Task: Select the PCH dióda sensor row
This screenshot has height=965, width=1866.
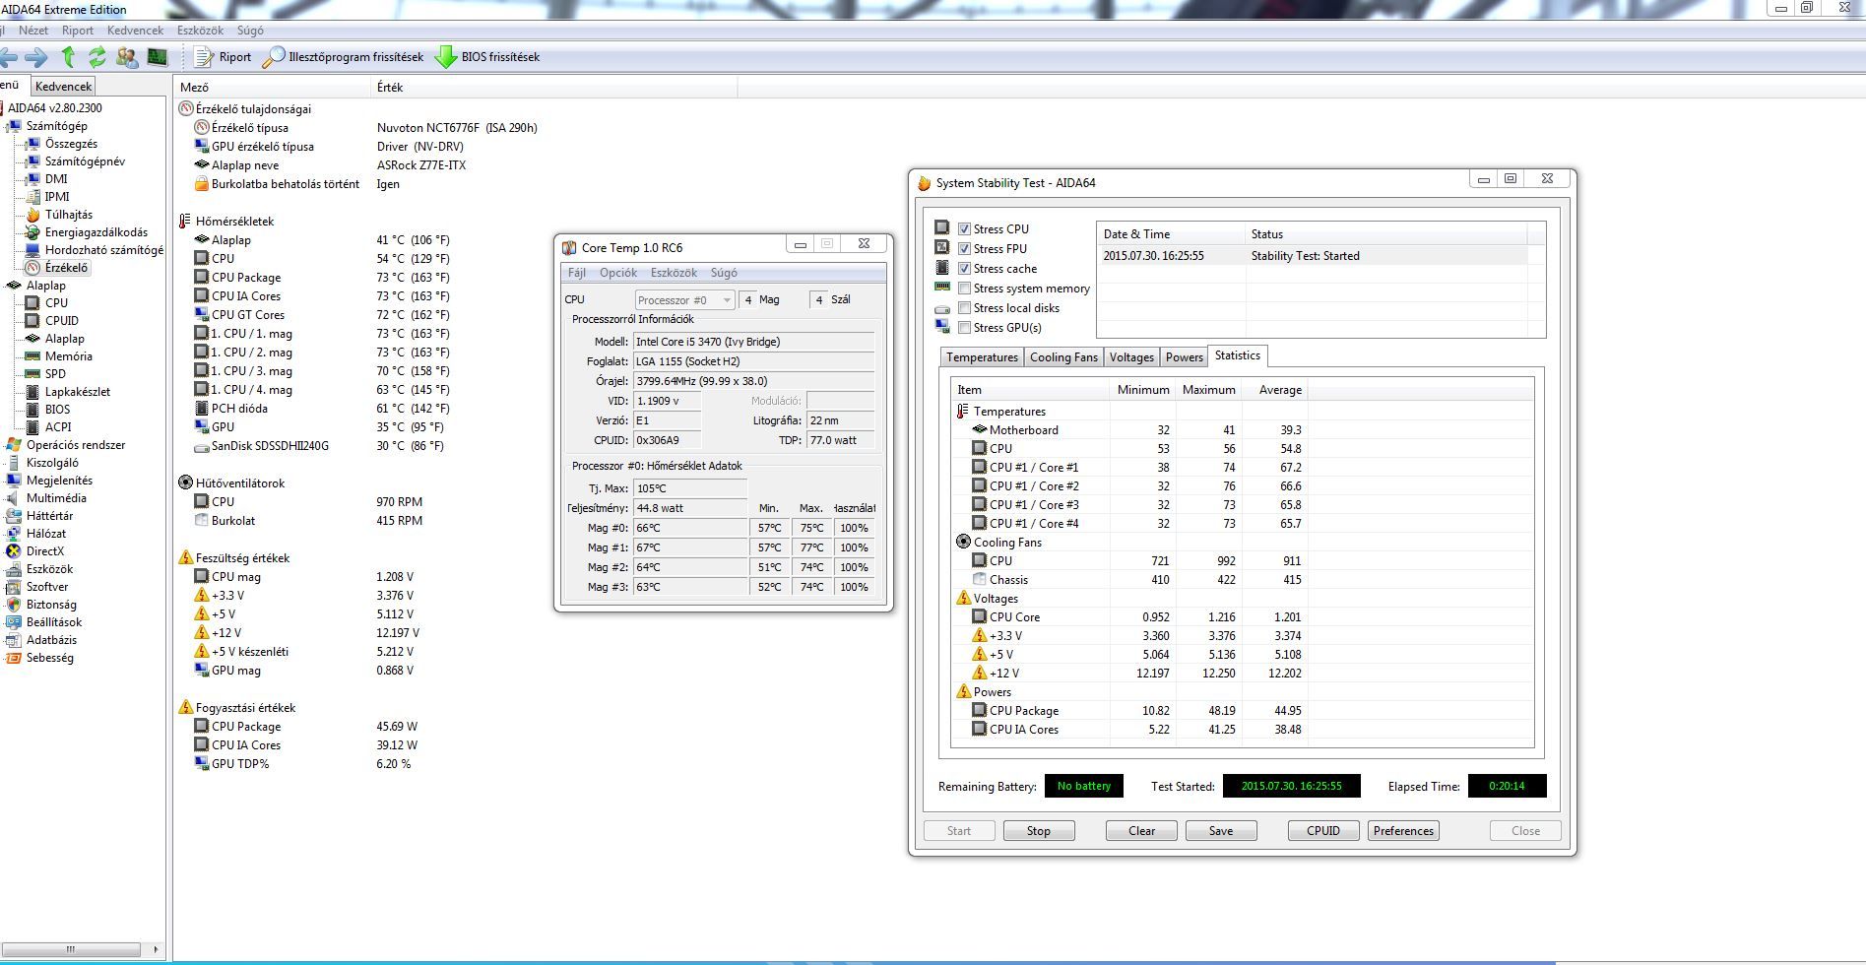Action: point(322,409)
